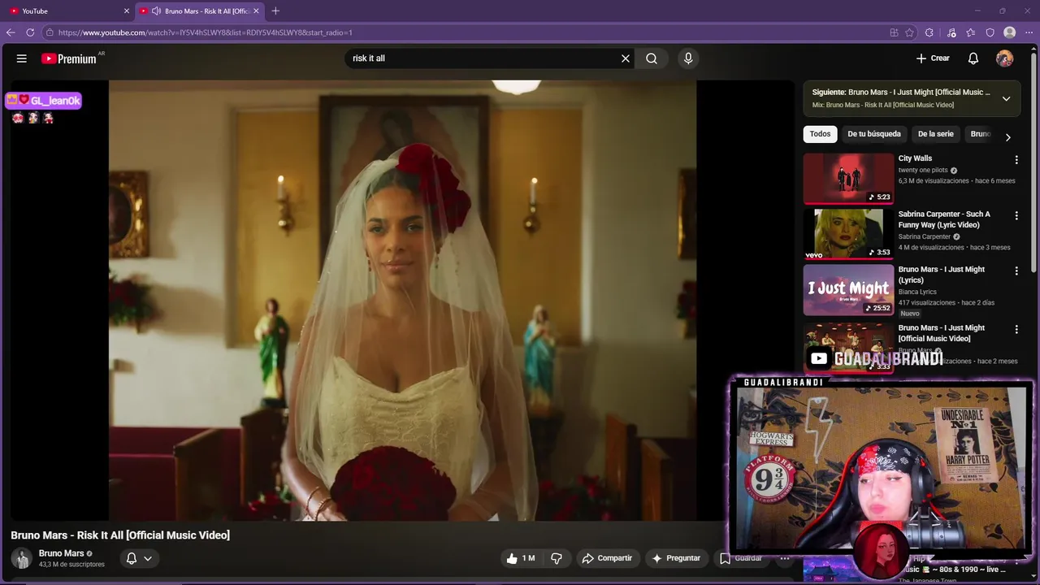The height and width of the screenshot is (585, 1040).
Task: Show more filter chips with right arrow
Action: click(1008, 137)
